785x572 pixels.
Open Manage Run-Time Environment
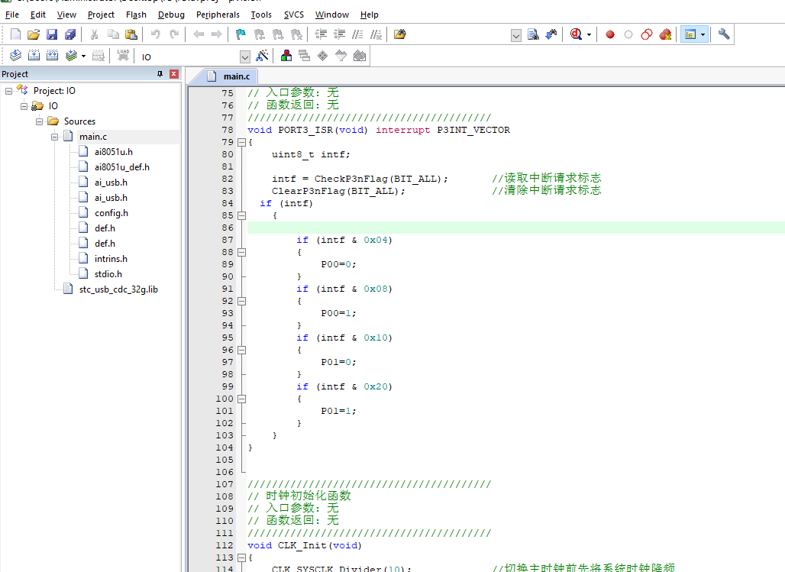[x=323, y=56]
